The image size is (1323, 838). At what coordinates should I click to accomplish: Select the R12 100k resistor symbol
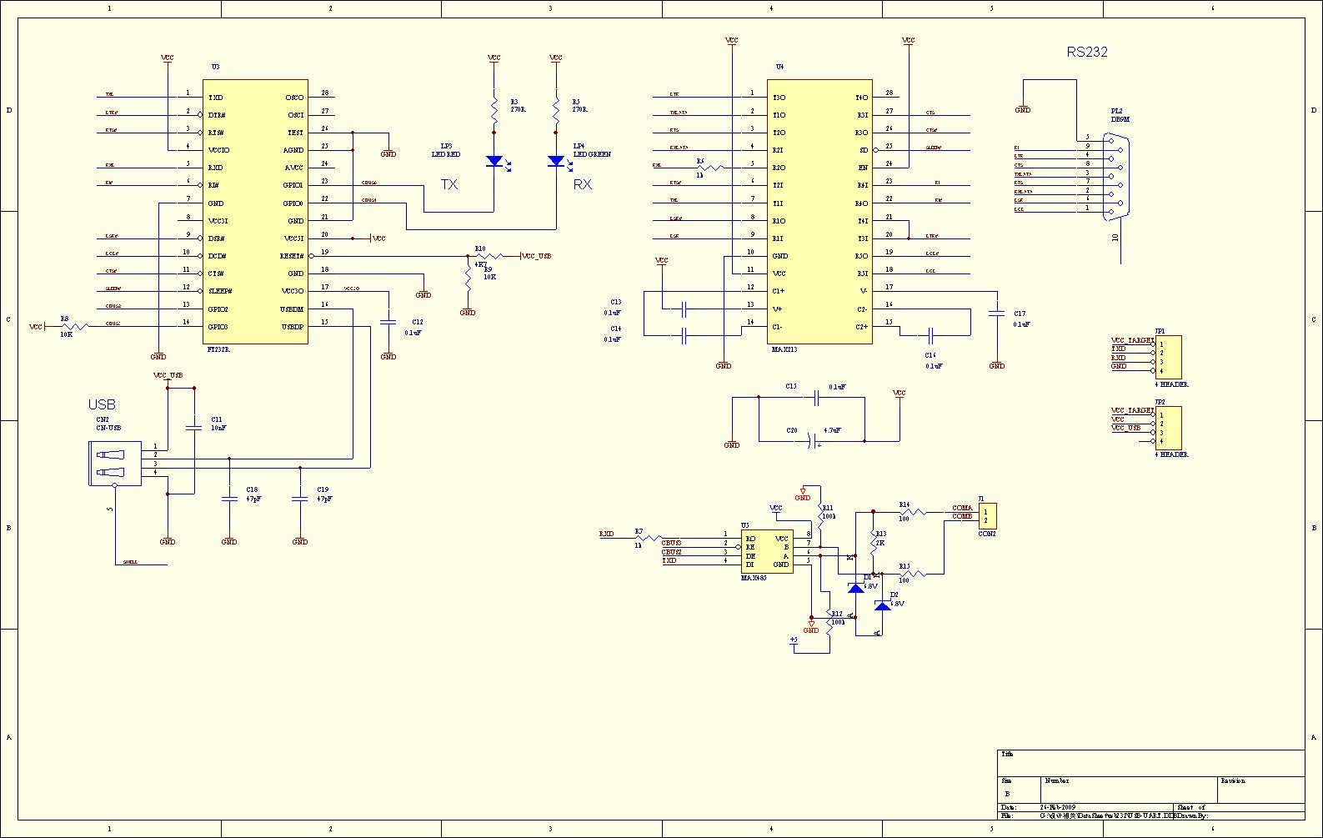click(x=829, y=621)
